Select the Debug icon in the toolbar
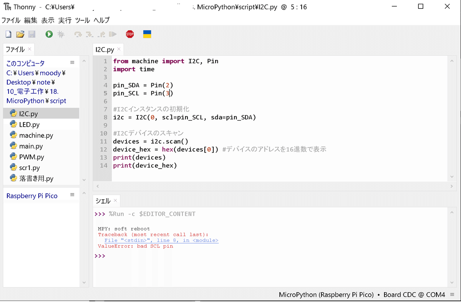461x303 pixels. (x=61, y=34)
